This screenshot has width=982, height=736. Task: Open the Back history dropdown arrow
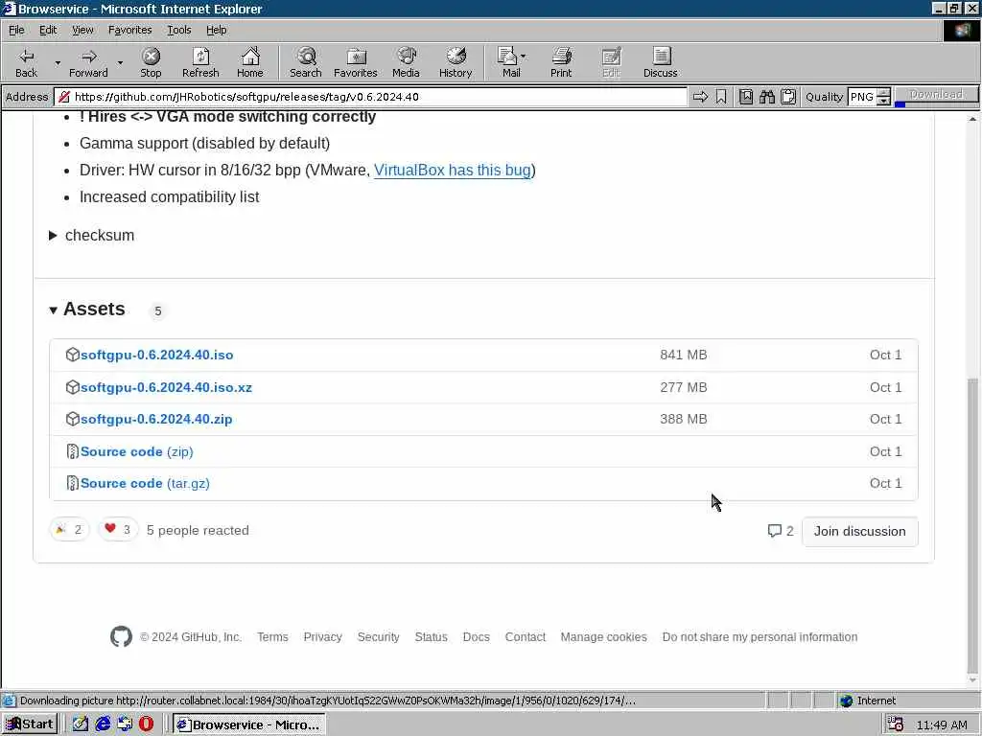[x=57, y=62]
